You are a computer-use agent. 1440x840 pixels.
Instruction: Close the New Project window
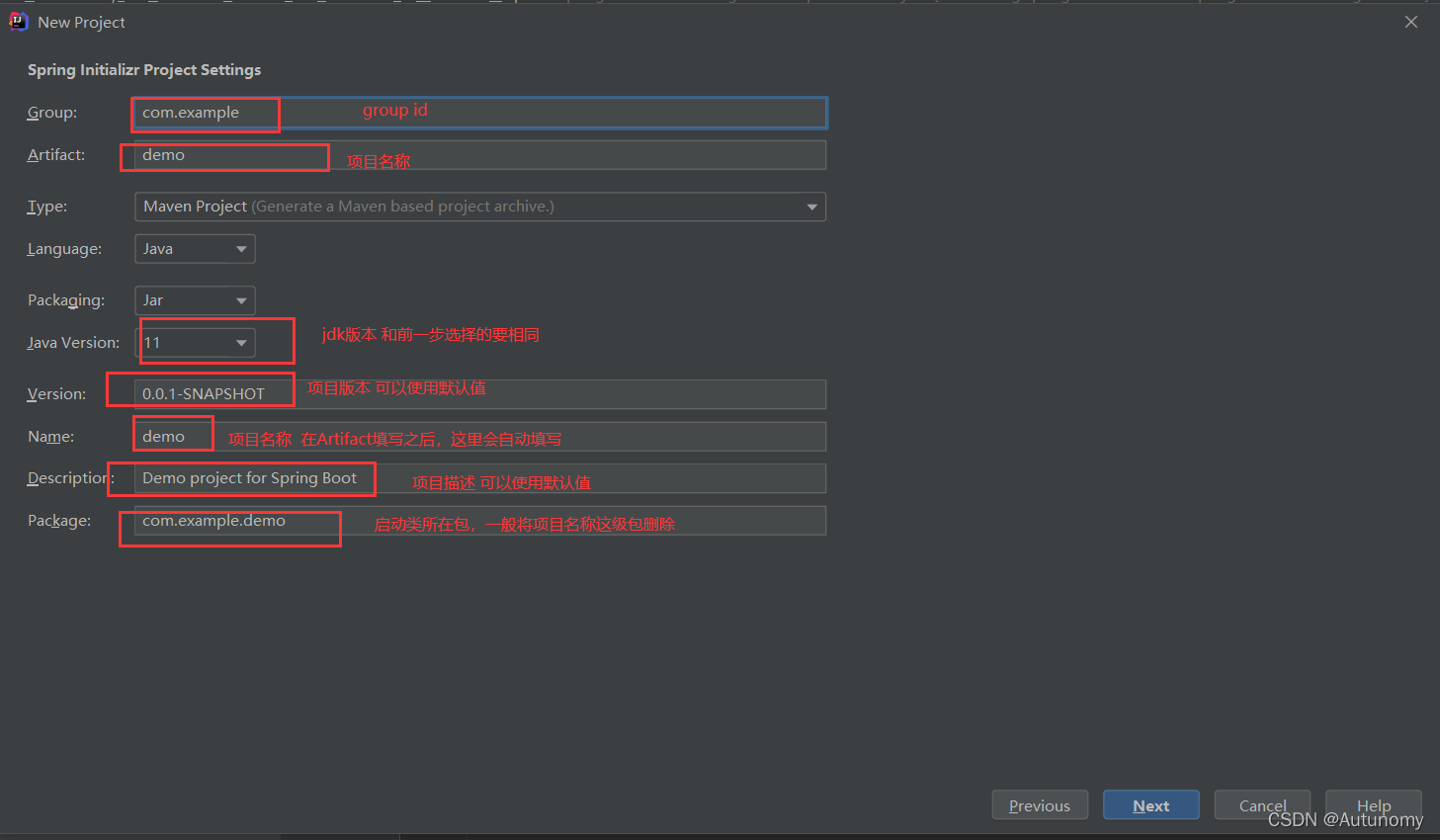click(x=1411, y=22)
